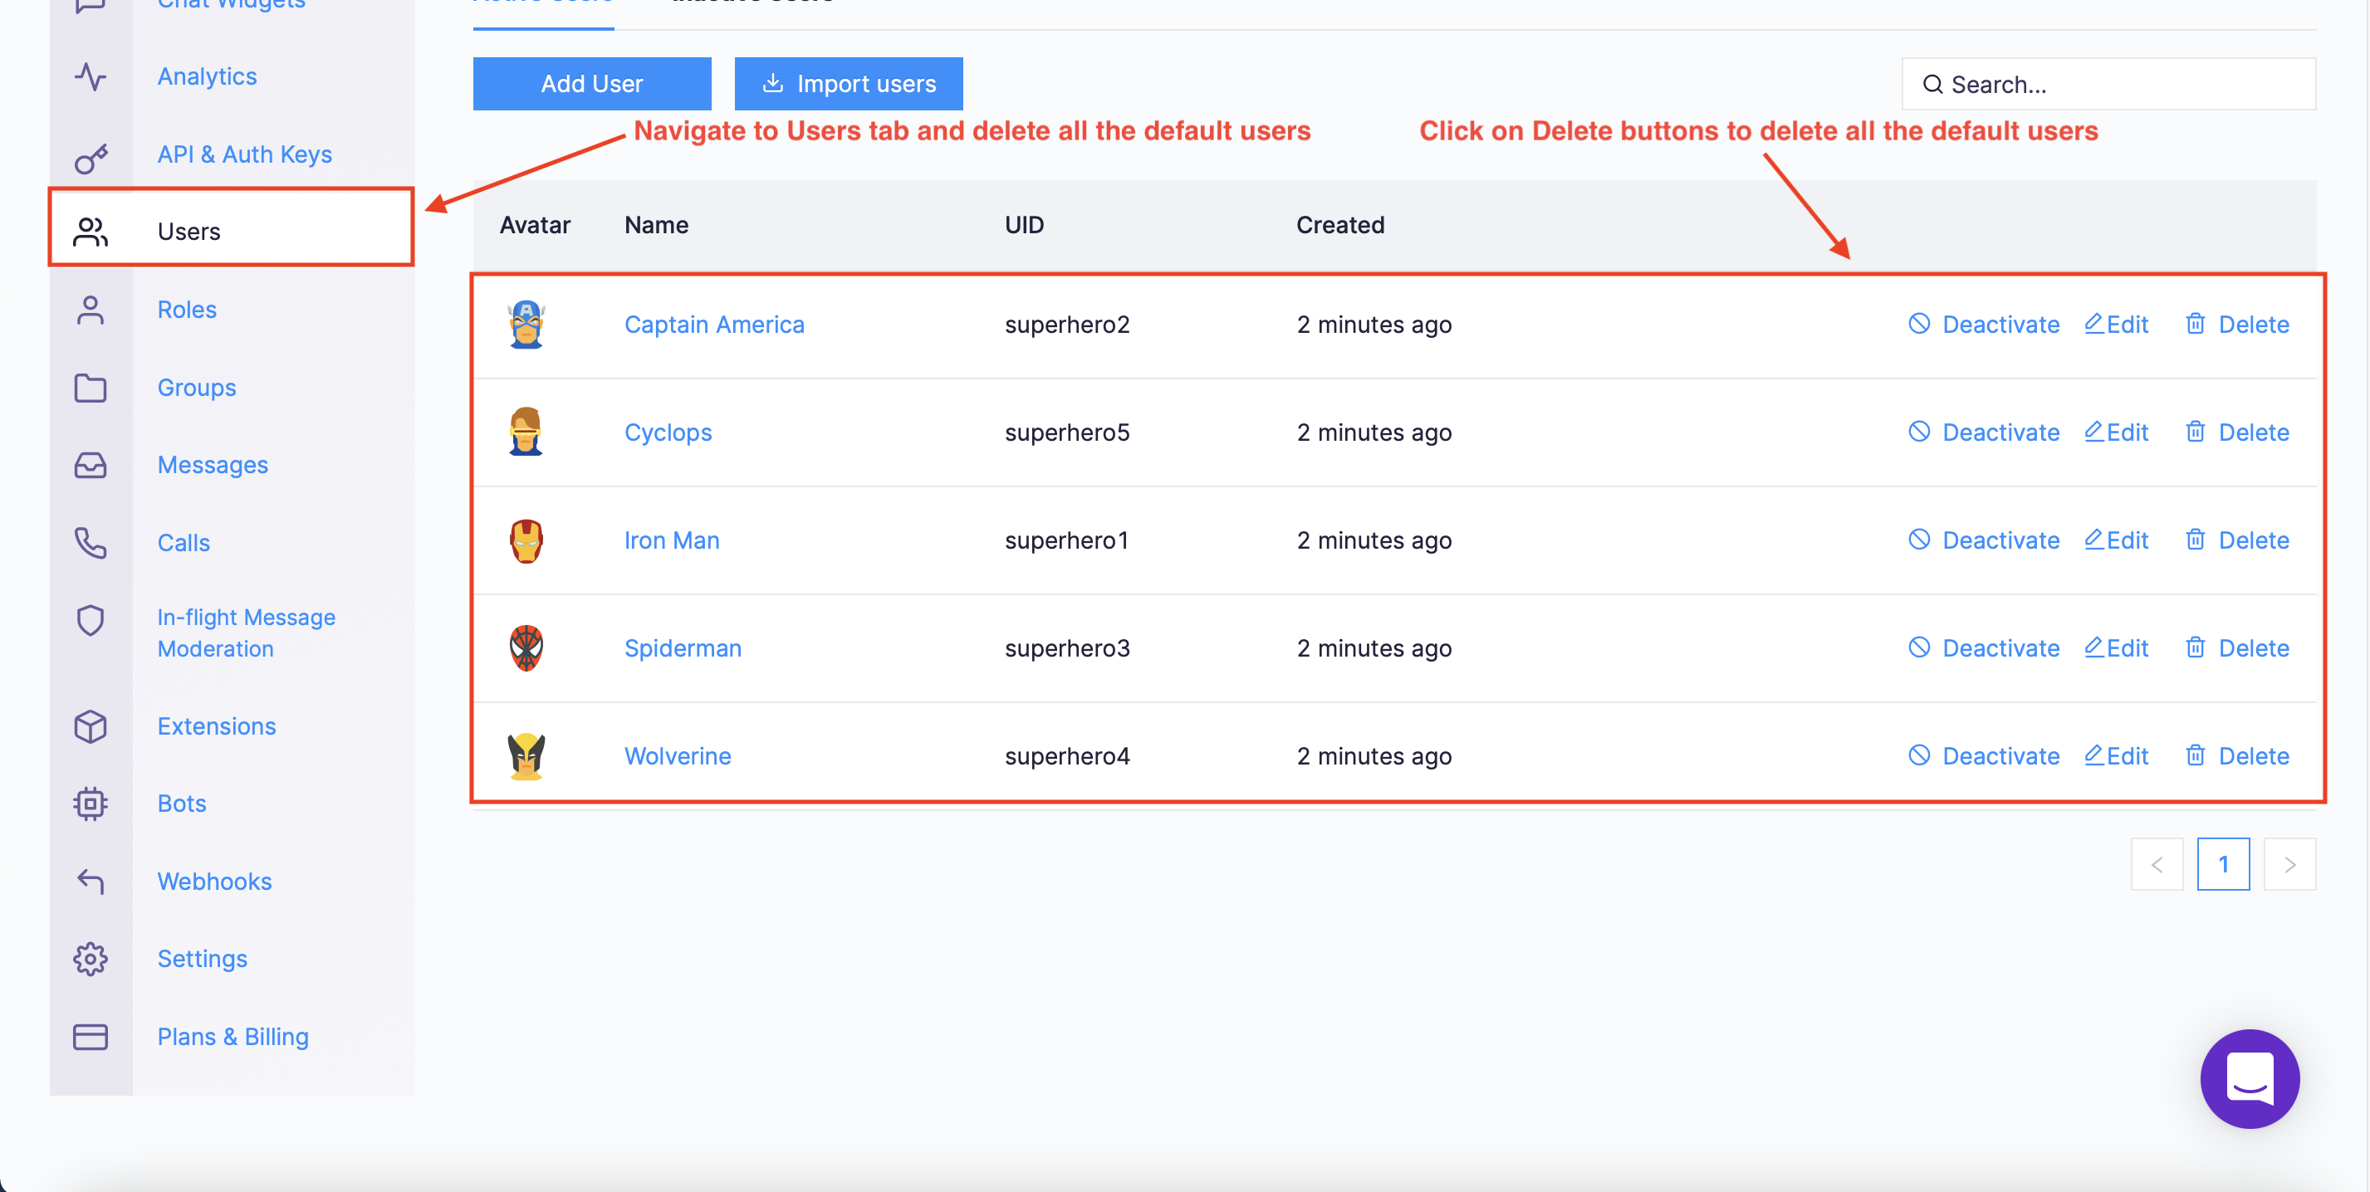The height and width of the screenshot is (1192, 2370).
Task: Open Plans & Billing menu item
Action: 233,1037
